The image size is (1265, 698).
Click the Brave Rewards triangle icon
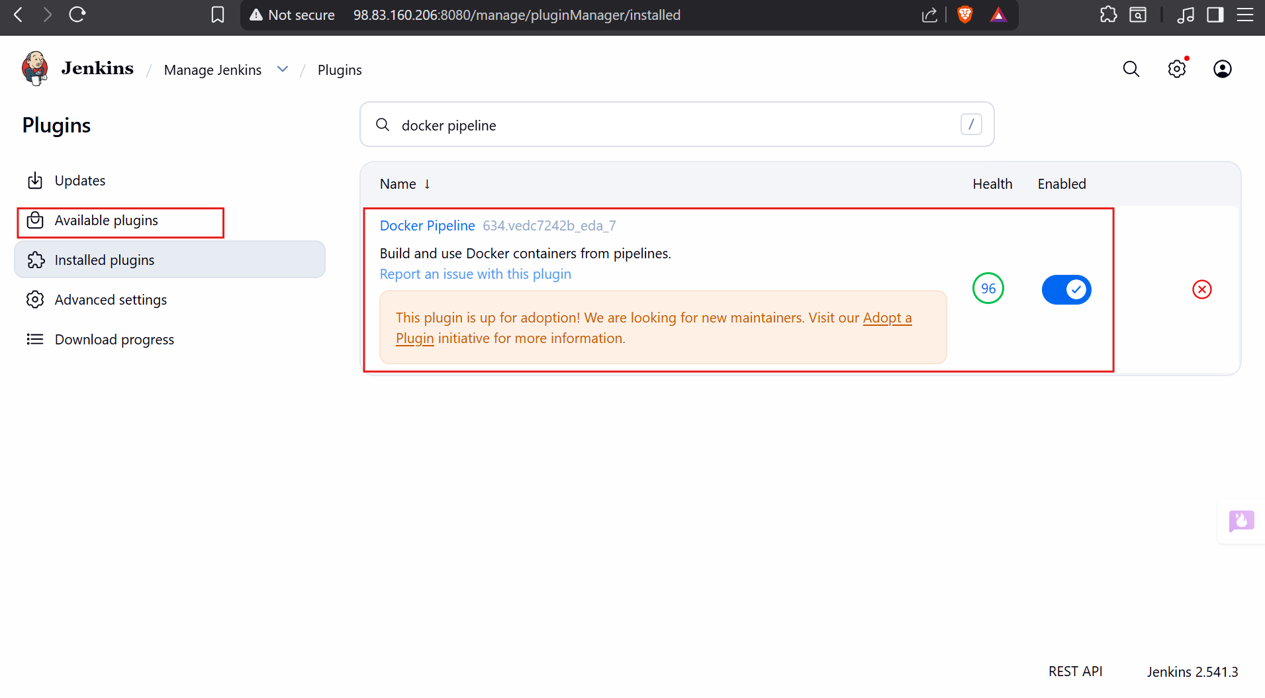[998, 15]
